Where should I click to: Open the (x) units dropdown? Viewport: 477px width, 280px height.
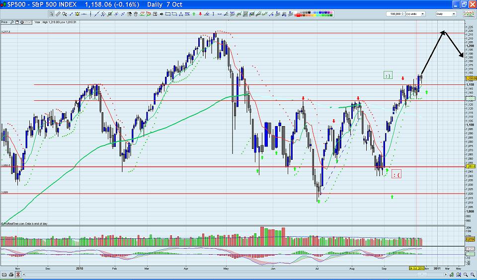coord(415,14)
